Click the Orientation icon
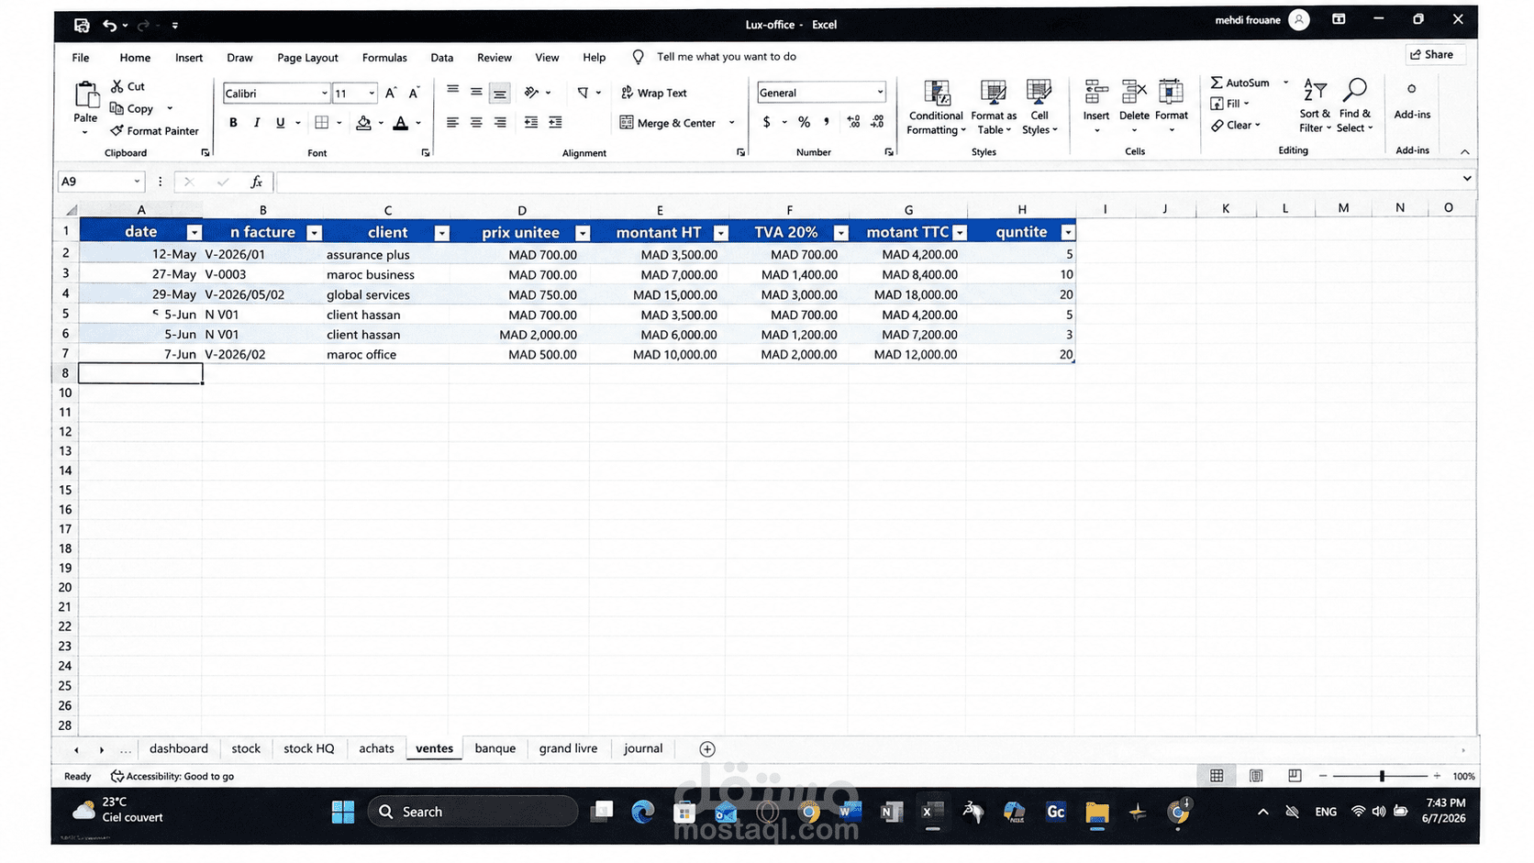 pos(532,93)
